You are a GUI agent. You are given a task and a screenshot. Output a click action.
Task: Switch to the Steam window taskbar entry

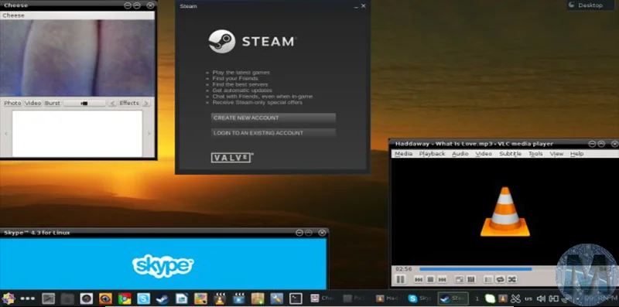click(x=453, y=298)
